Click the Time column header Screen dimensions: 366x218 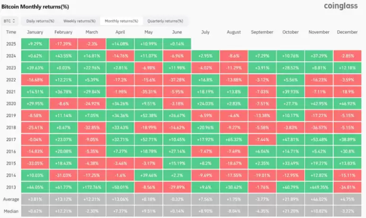(x=11, y=32)
